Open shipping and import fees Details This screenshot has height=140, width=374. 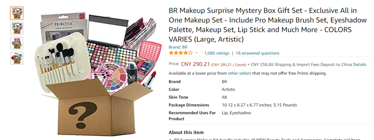point(359,64)
